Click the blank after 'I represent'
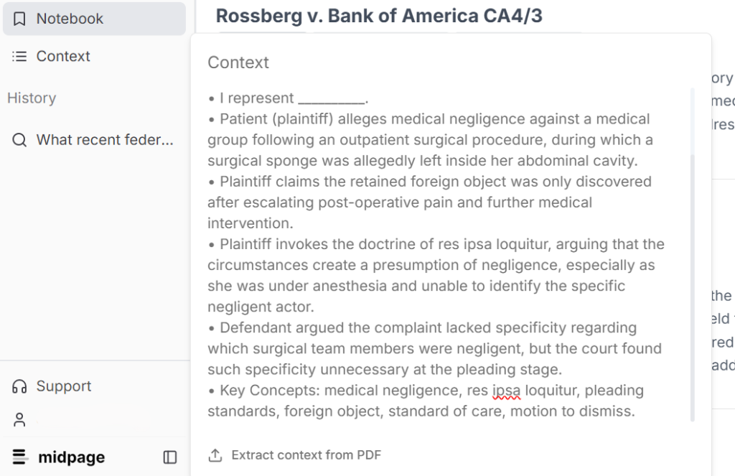The image size is (735, 476). [331, 99]
